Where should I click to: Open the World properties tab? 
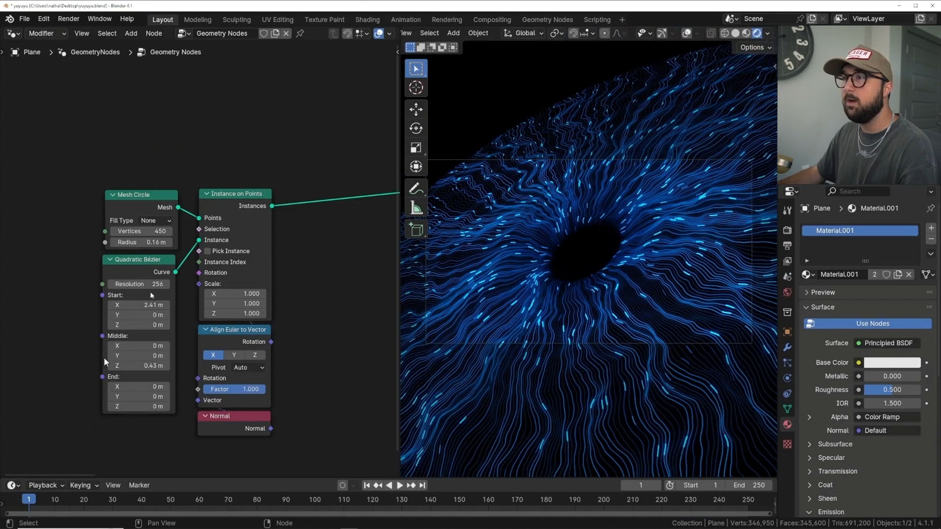pyautogui.click(x=787, y=292)
